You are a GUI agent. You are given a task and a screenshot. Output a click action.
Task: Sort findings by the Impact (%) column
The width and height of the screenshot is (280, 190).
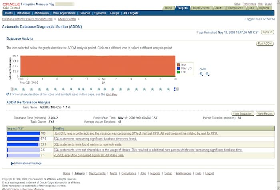tap(16, 128)
